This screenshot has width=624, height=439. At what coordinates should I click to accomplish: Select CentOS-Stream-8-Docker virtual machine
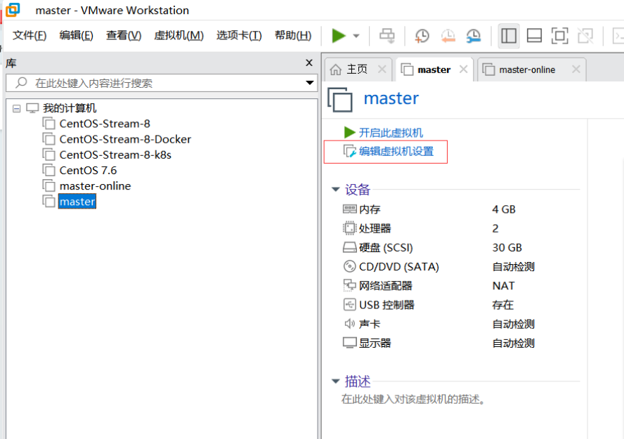pos(125,139)
